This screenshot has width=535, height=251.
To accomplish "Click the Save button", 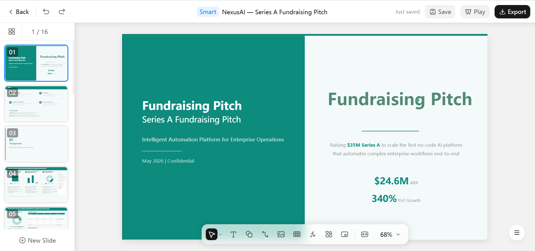I will [x=440, y=12].
